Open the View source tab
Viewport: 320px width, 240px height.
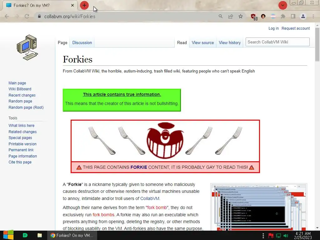tap(202, 42)
